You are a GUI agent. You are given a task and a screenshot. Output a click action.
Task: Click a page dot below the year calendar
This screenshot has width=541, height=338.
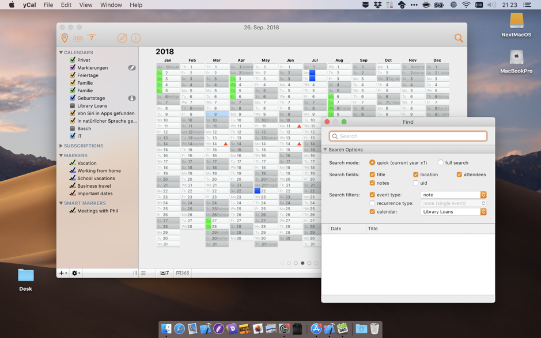point(302,263)
